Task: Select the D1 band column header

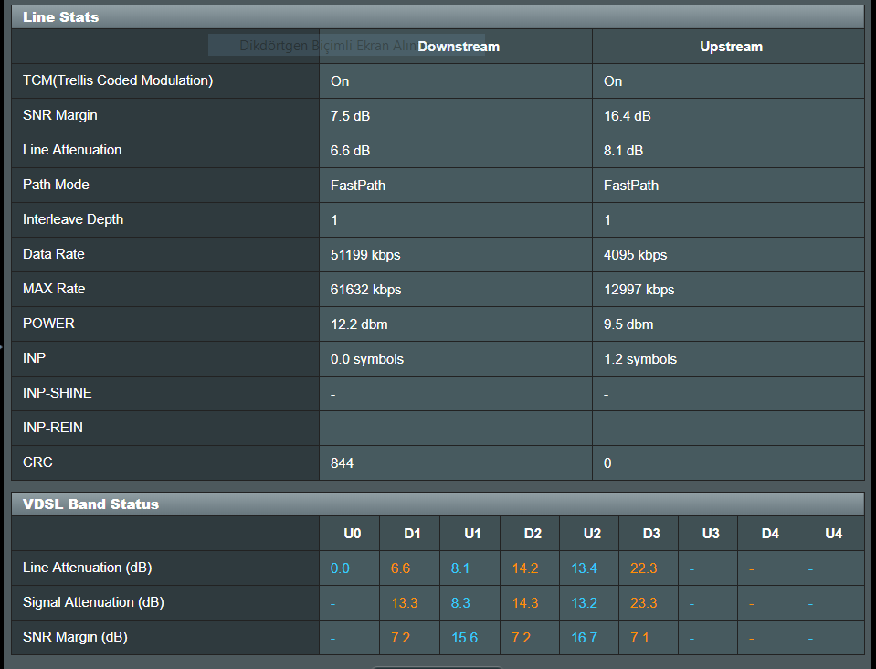Action: click(x=412, y=533)
